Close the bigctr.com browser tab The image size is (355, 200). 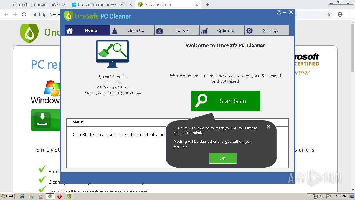[131, 5]
